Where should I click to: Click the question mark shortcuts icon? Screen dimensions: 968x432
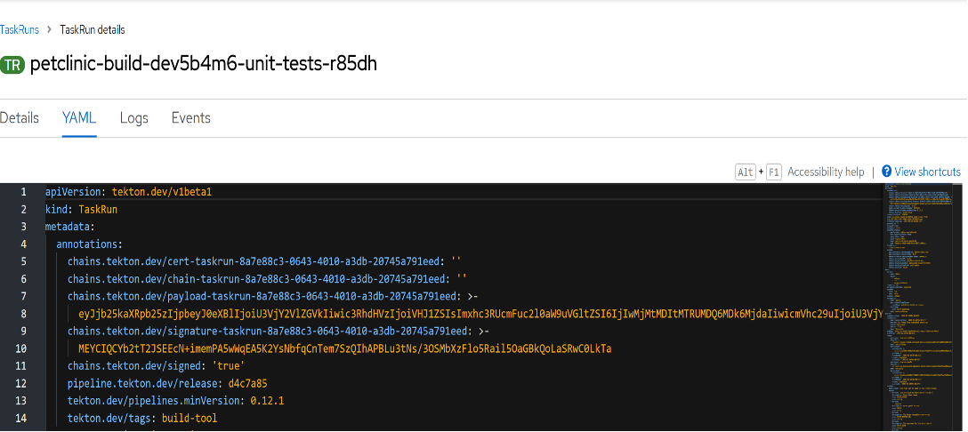(886, 172)
